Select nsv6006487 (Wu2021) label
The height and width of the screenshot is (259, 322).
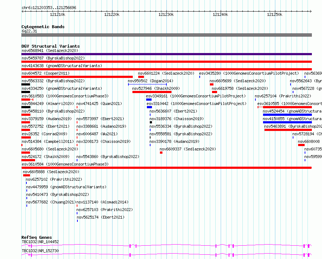[97, 134]
